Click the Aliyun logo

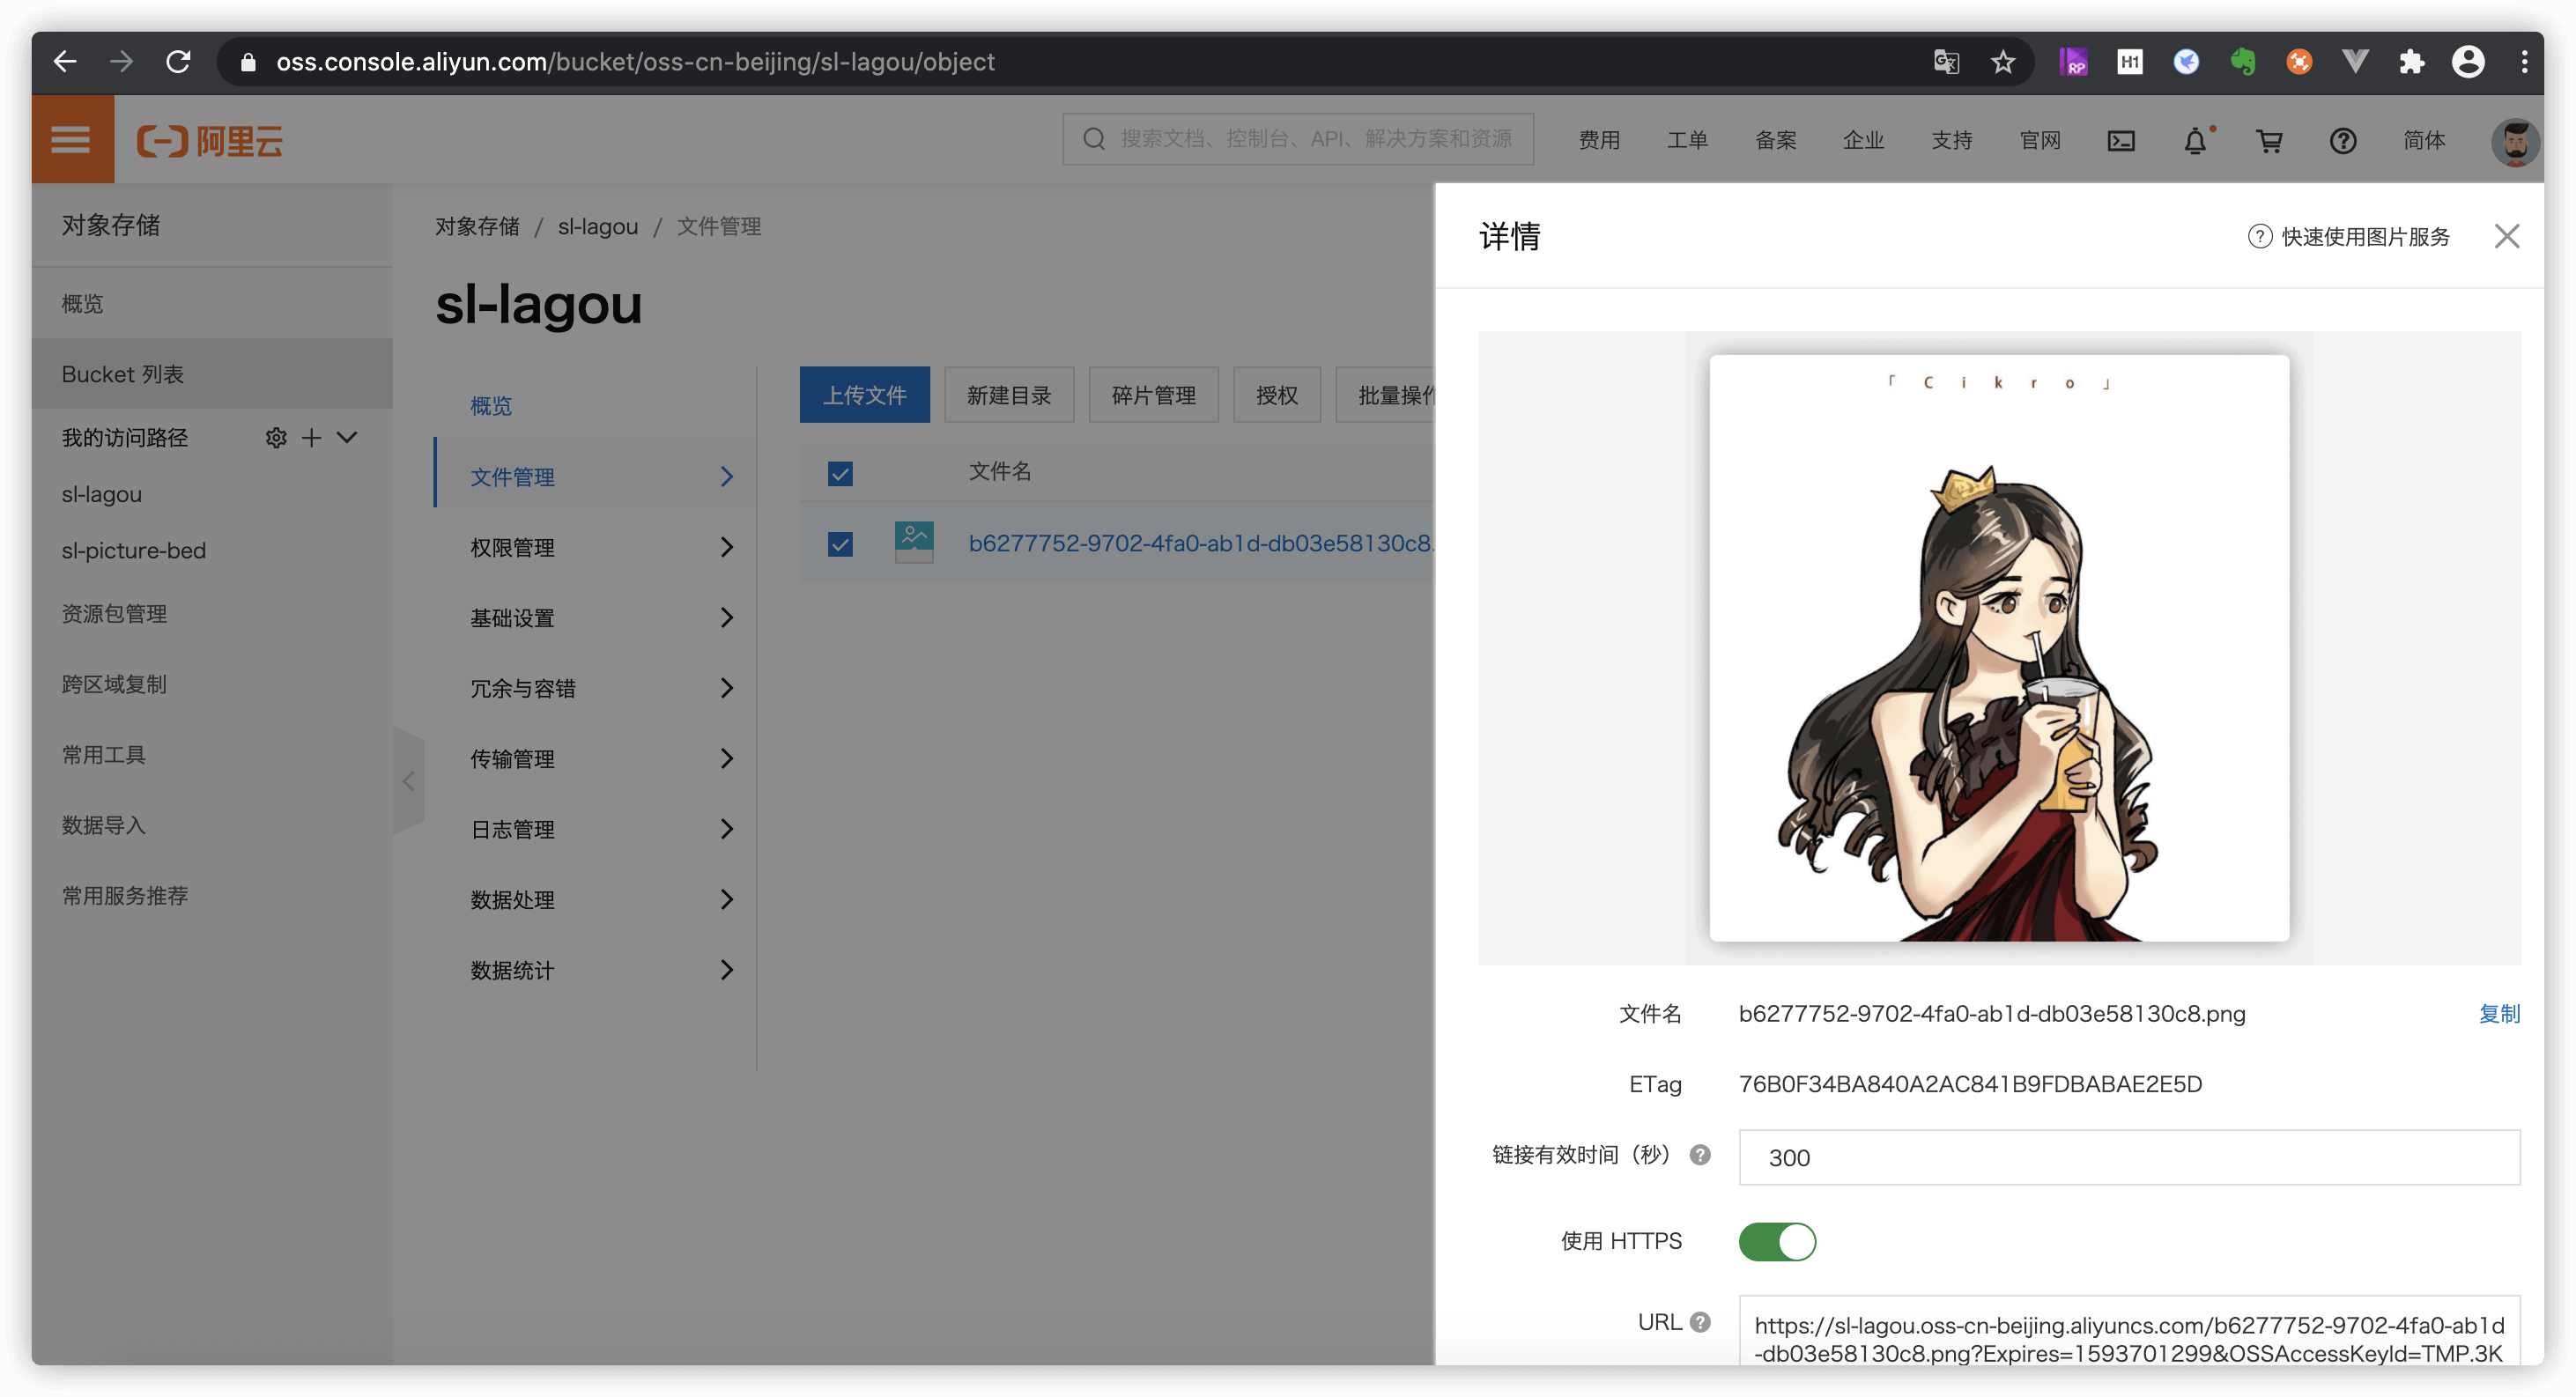click(x=210, y=141)
